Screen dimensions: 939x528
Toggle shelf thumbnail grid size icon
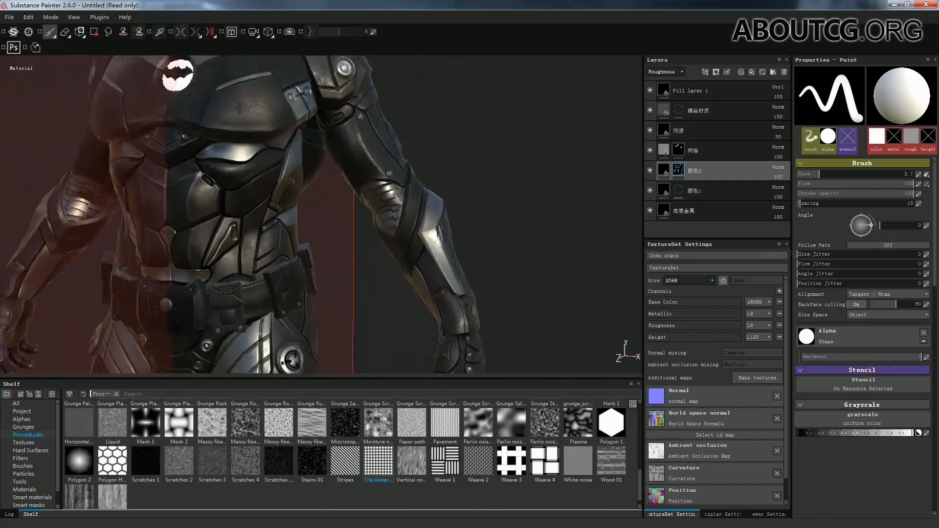pyautogui.click(x=633, y=404)
